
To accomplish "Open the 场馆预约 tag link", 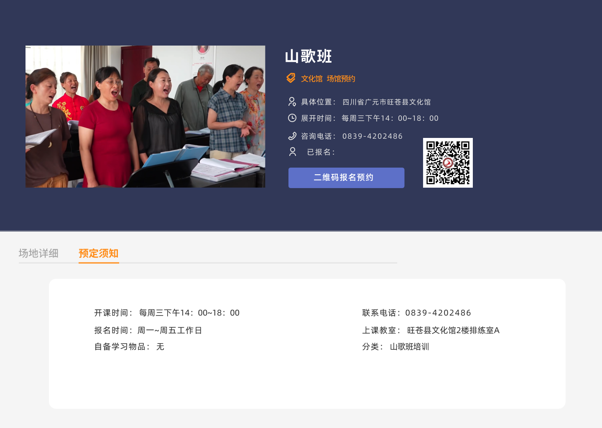I will (x=341, y=79).
